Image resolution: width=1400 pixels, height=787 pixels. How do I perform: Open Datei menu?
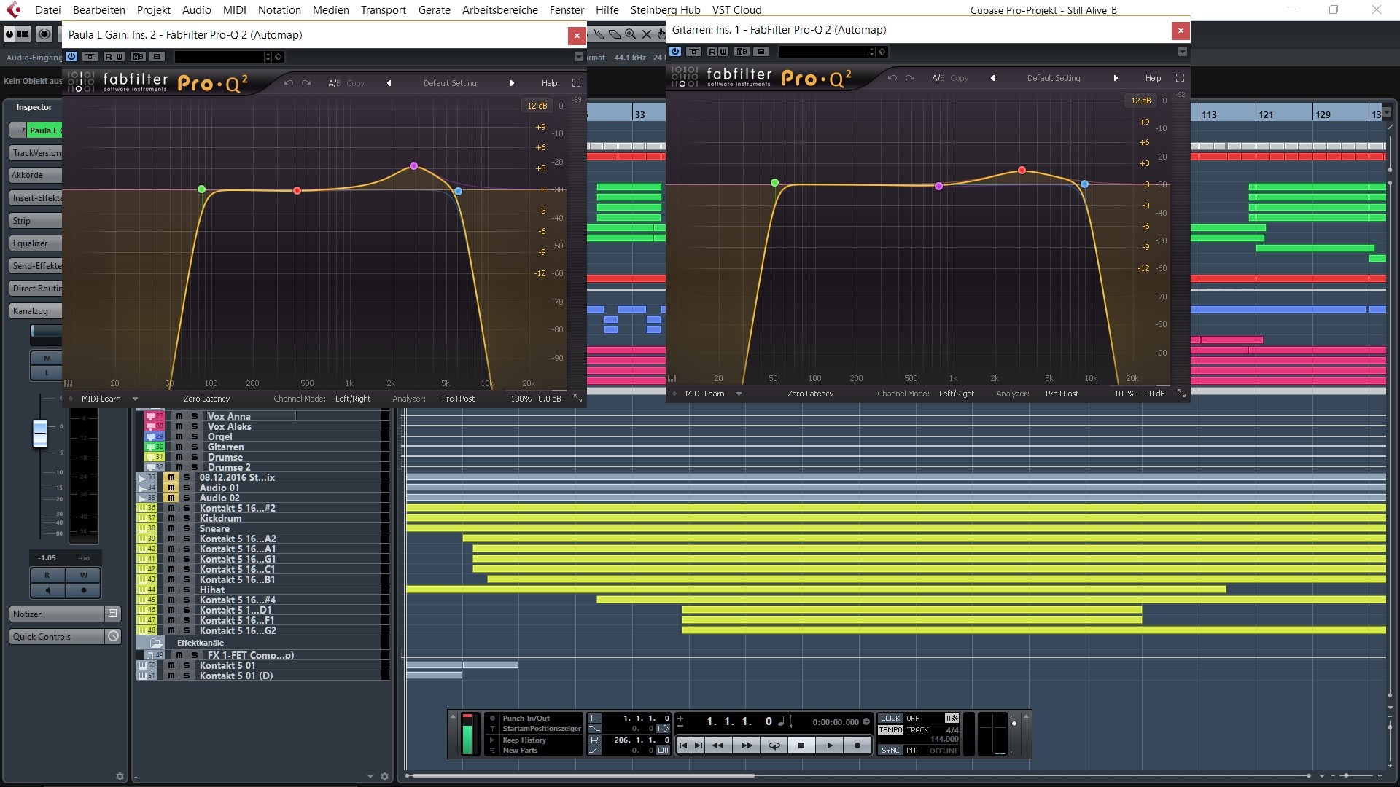[x=48, y=10]
